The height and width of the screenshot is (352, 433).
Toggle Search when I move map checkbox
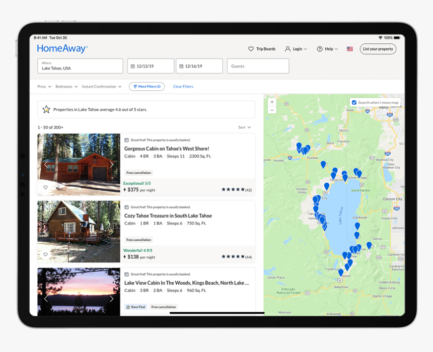(x=354, y=103)
